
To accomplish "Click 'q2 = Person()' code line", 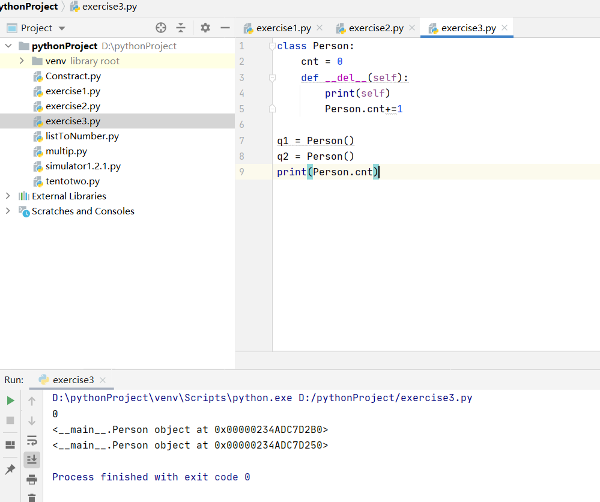I will click(316, 157).
